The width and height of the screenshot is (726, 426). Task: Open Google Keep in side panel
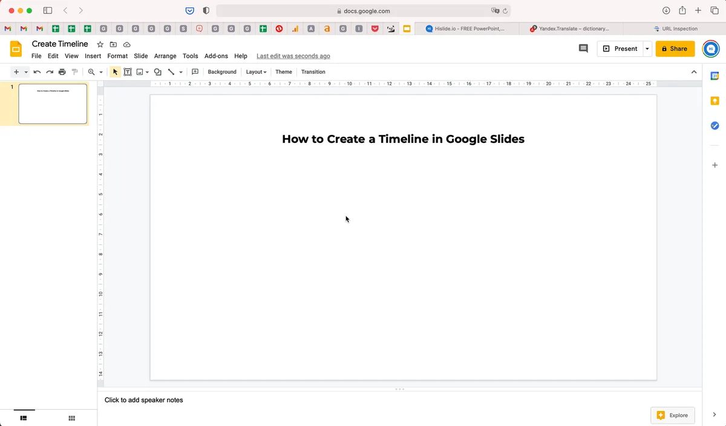pos(715,100)
